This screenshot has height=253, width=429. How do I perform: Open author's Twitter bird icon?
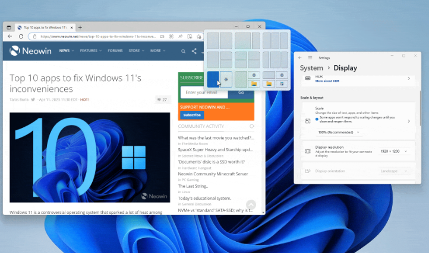point(33,100)
